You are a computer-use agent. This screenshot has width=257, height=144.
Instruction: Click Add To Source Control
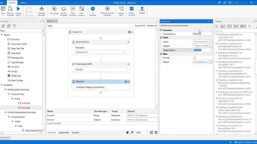pos(245,142)
